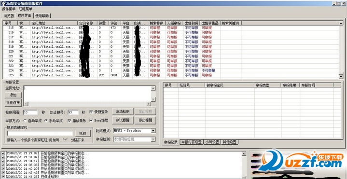Toggle the log entry checkbox at 21:34:17
This screenshot has width=347, height=179.
[3, 161]
